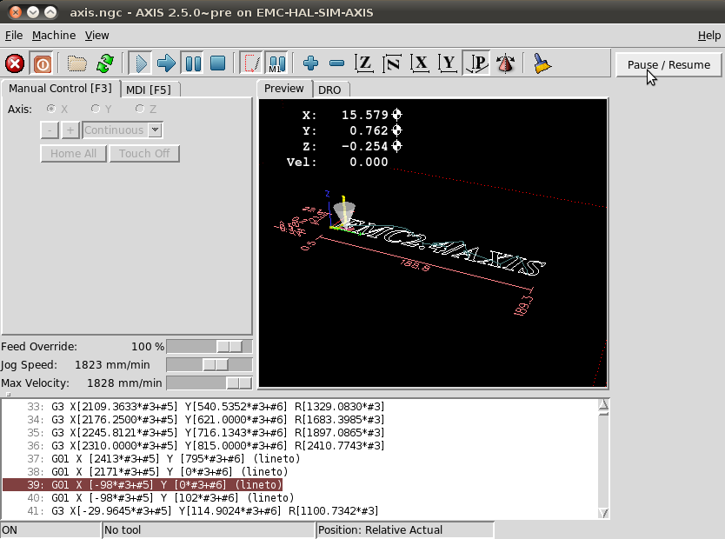Click scroll down arrow in G-code listing
The image size is (725, 539).
tap(603, 513)
